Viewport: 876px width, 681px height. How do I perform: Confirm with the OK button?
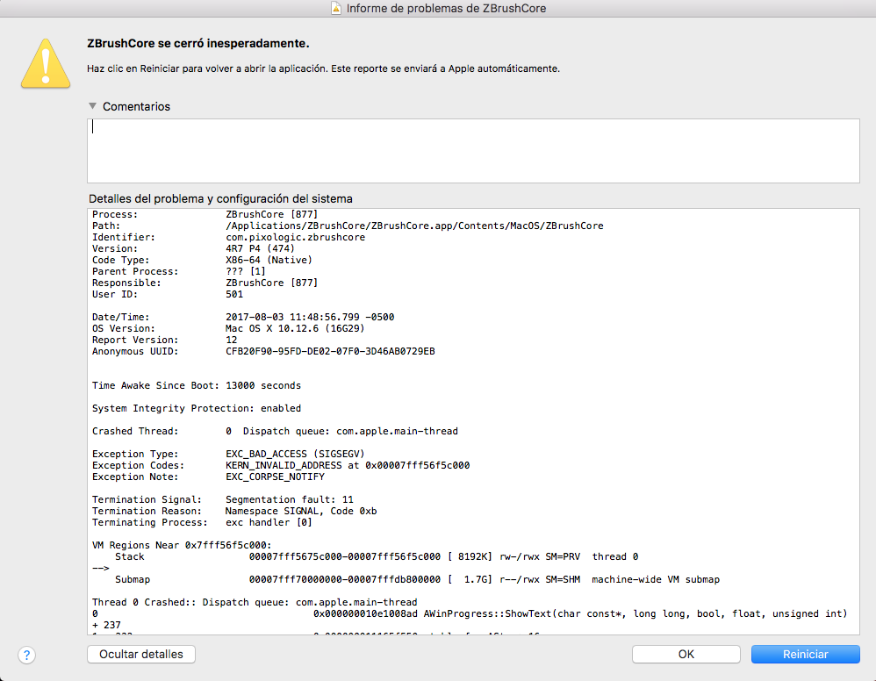[686, 655]
